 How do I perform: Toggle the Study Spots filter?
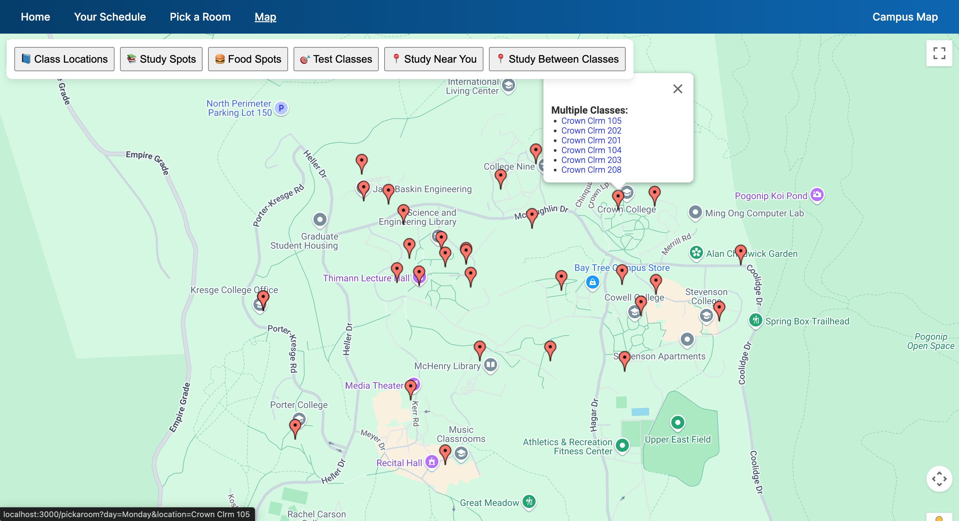coord(161,59)
